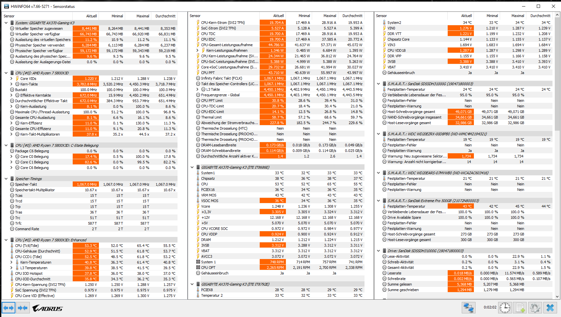This screenshot has width=561, height=317.
Task: Collapse CPU [#0]: AMD Ryzen 7 5800X3D section
Action: pos(6,73)
